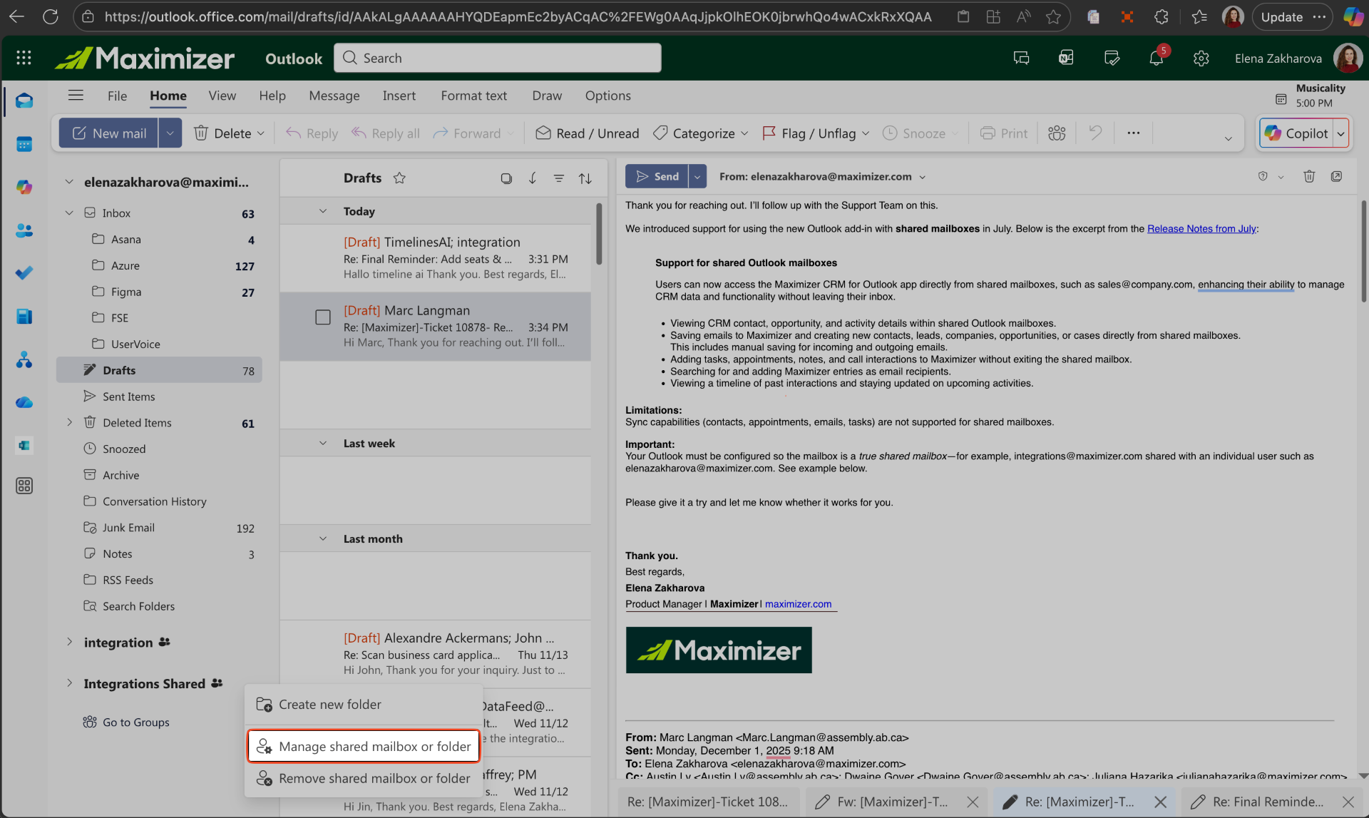Image resolution: width=1369 pixels, height=818 pixels.
Task: Open Elena Zakharova account avatar
Action: click(1348, 58)
